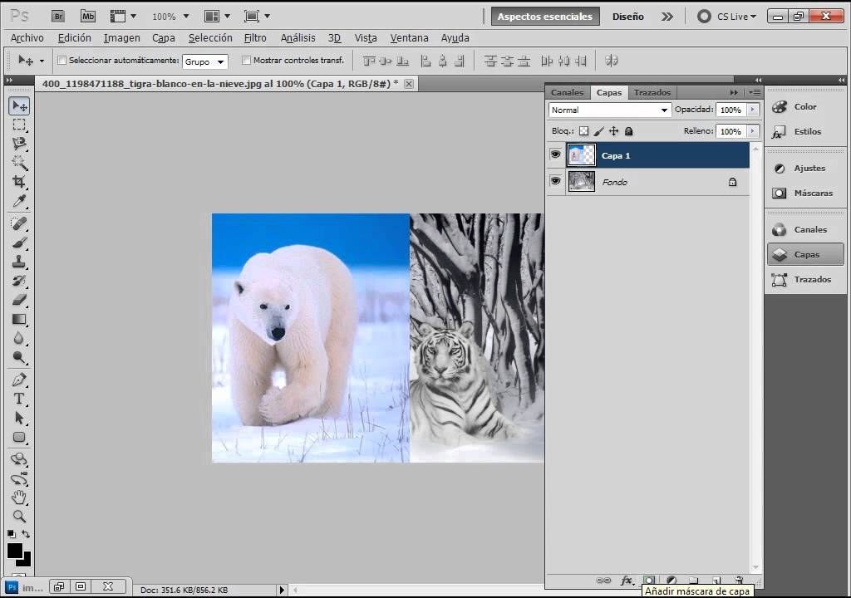Select the Clone Stamp tool
The width and height of the screenshot is (851, 598).
click(19, 261)
